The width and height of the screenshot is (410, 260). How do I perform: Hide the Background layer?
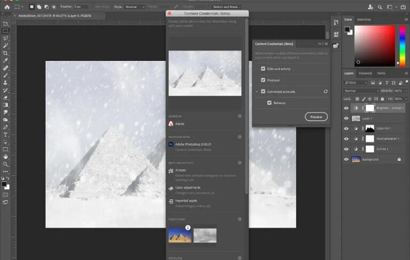(346, 159)
